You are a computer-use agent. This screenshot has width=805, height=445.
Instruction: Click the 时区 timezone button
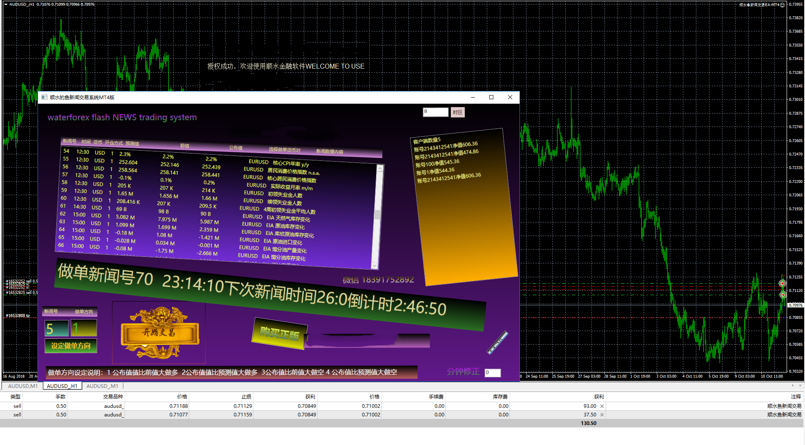pos(457,112)
